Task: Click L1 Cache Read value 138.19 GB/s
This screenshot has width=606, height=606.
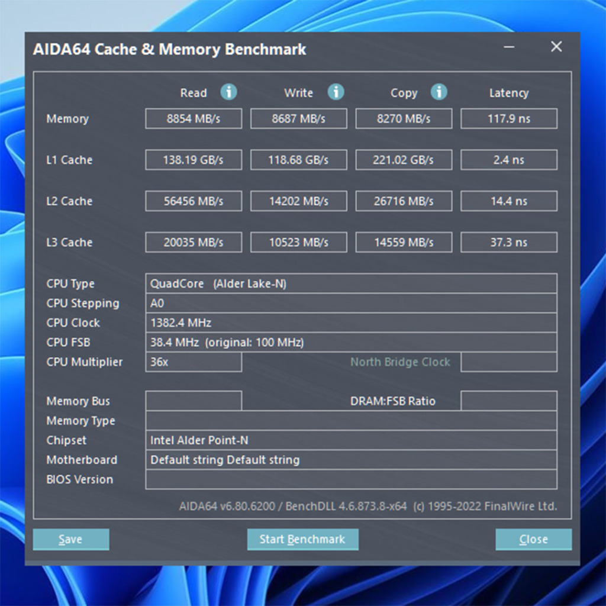Action: [194, 160]
